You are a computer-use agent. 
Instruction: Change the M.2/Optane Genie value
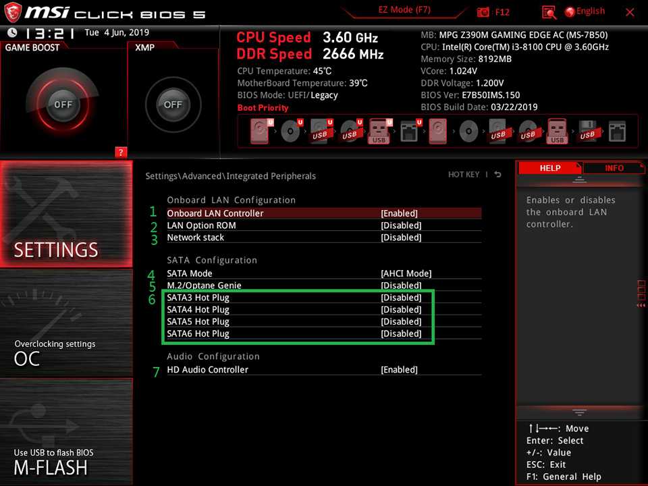(x=400, y=286)
